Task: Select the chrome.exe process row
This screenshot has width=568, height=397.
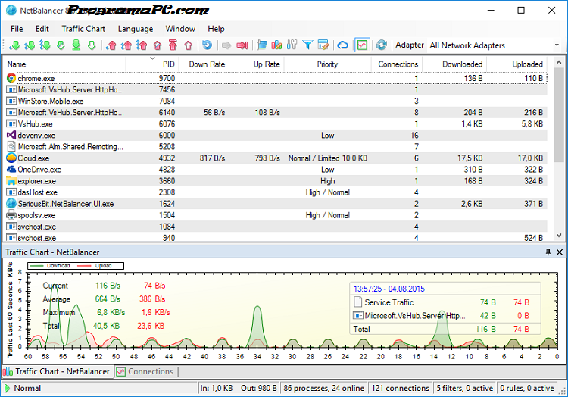Action: 35,78
